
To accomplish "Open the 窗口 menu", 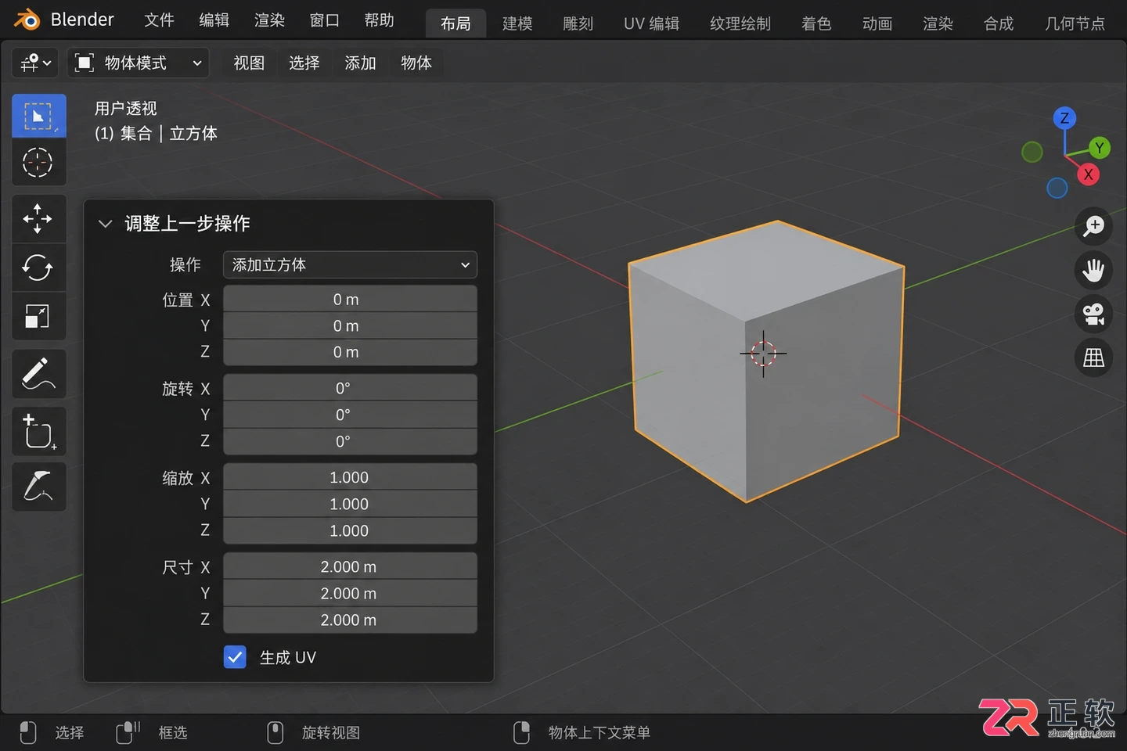I will [324, 20].
